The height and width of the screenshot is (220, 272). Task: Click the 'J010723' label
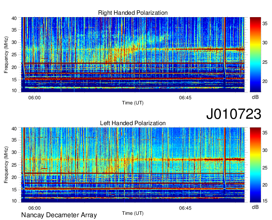tap(234, 114)
